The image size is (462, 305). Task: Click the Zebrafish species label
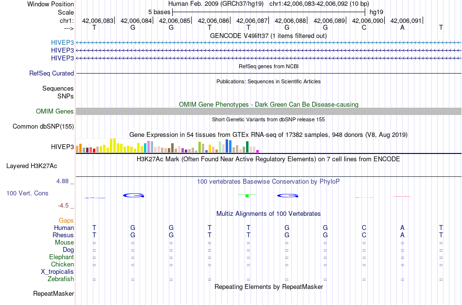pyautogui.click(x=61, y=279)
